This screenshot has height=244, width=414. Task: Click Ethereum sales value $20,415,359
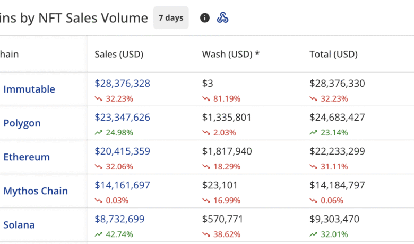point(122,151)
